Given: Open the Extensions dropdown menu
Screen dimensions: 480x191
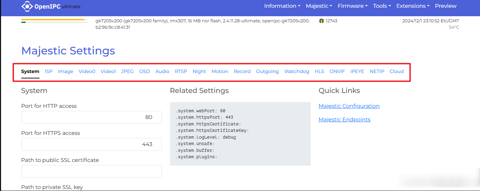Looking at the screenshot, I should pyautogui.click(x=413, y=6).
